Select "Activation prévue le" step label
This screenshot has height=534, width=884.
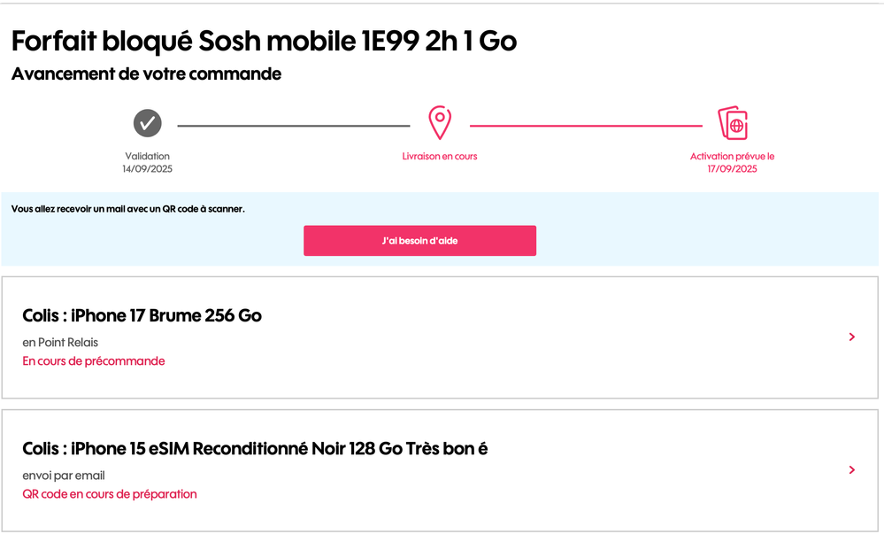click(733, 157)
